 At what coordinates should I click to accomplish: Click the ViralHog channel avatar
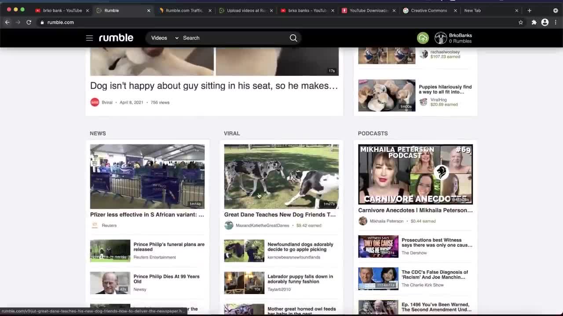click(x=424, y=102)
